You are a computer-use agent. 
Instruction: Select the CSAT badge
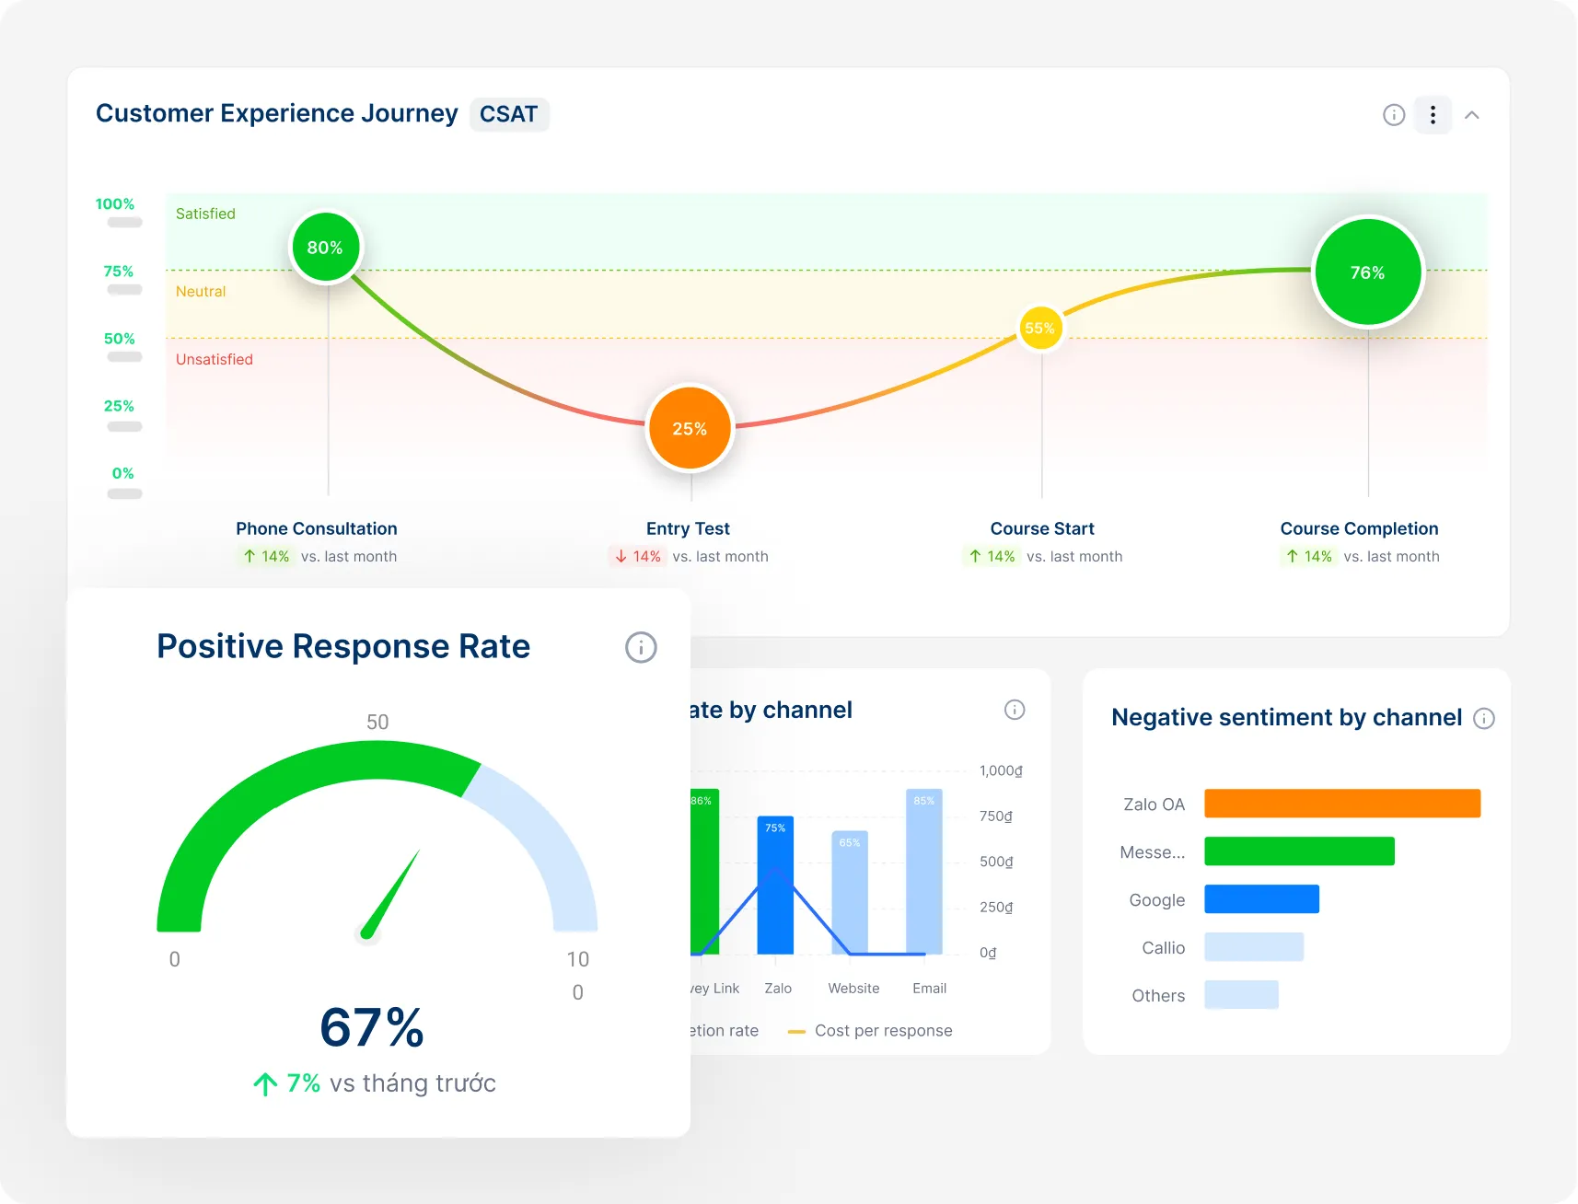coord(508,114)
